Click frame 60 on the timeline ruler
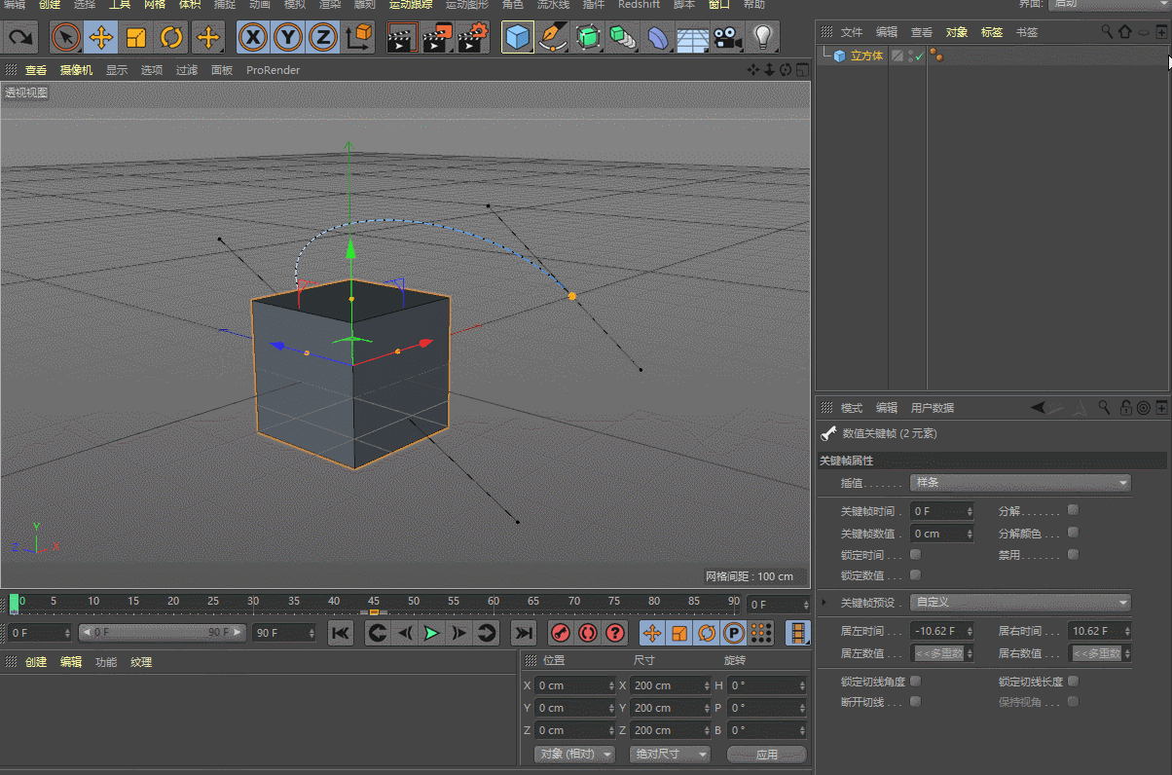 click(x=493, y=603)
